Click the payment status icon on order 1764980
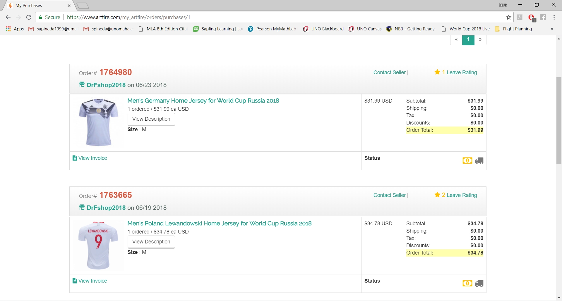 (x=467, y=160)
